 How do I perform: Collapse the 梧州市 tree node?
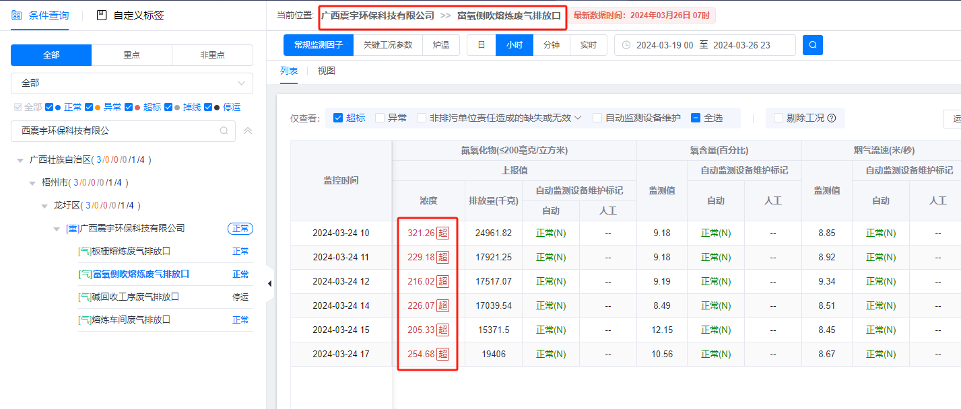(32, 183)
